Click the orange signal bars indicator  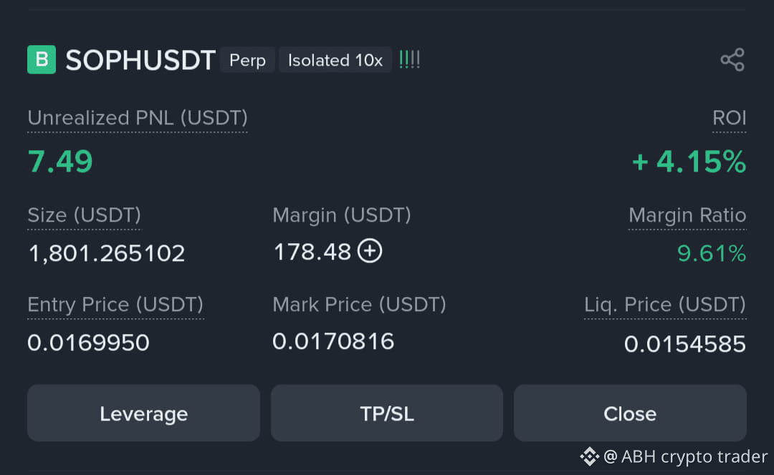coord(409,60)
